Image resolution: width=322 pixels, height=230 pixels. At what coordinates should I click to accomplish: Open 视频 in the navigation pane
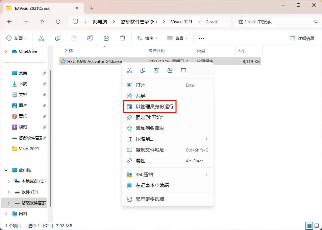point(23,127)
